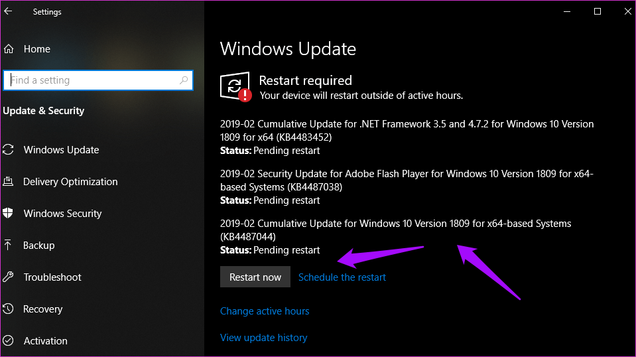
Task: Click the back arrow in Settings
Action: [8, 11]
